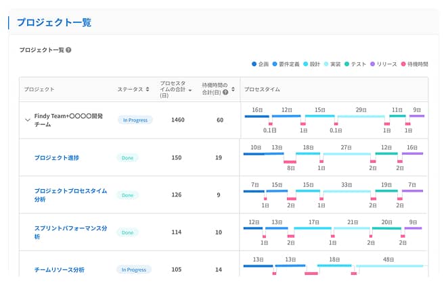
Task: Toggle リリース legend dot
Action: (x=373, y=64)
